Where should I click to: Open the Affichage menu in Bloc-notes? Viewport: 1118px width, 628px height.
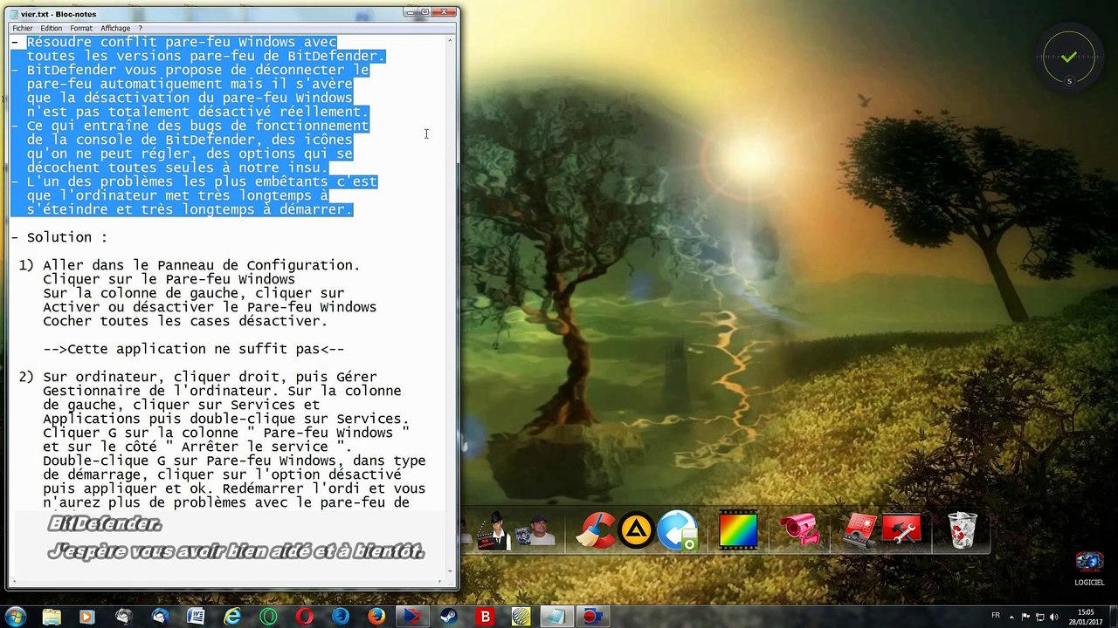[x=115, y=28]
